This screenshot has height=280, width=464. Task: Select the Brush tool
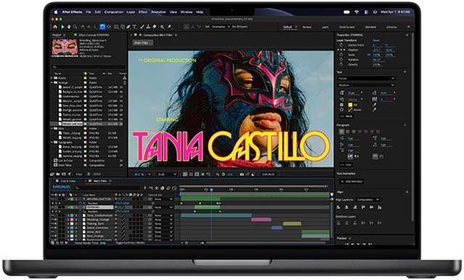click(x=142, y=27)
